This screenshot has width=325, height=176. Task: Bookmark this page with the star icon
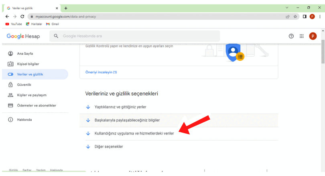[x=295, y=16]
